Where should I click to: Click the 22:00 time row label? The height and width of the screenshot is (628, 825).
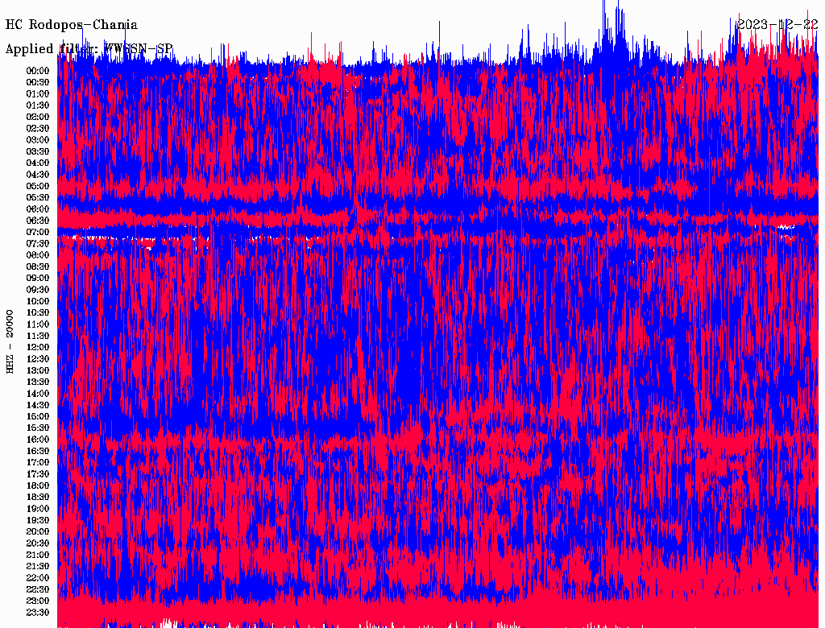(38, 577)
